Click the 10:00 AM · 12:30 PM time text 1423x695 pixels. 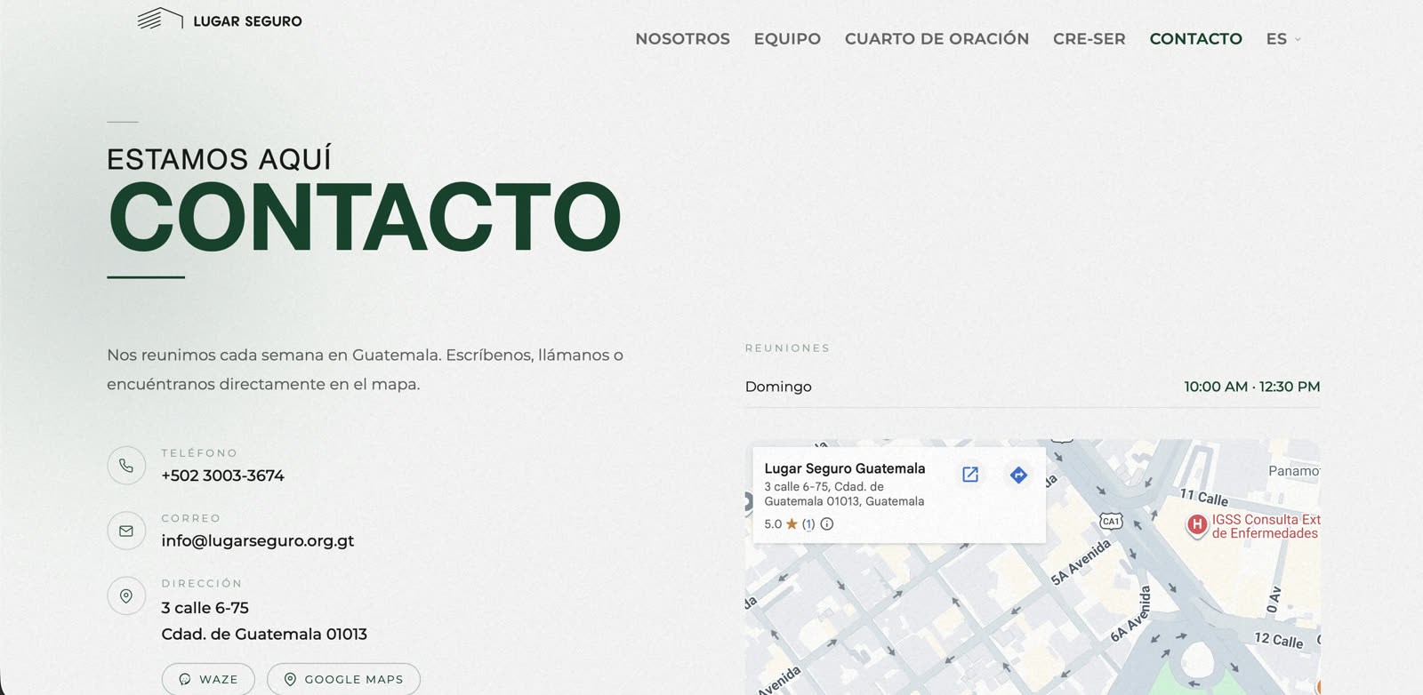point(1251,387)
